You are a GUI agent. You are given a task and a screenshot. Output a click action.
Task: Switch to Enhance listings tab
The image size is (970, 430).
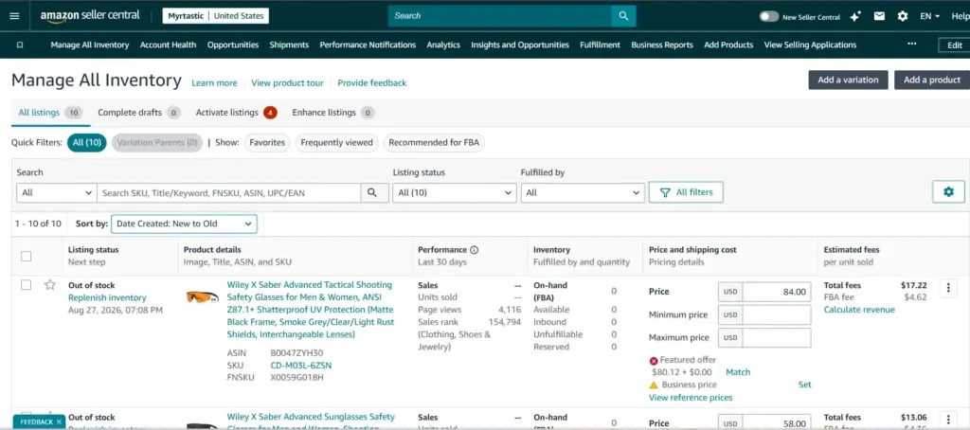(x=332, y=113)
